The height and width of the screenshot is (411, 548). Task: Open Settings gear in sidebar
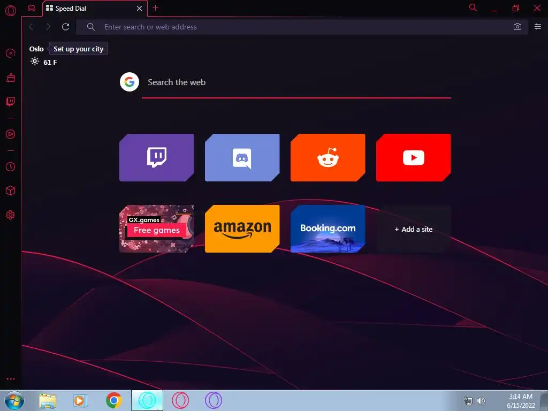click(11, 215)
